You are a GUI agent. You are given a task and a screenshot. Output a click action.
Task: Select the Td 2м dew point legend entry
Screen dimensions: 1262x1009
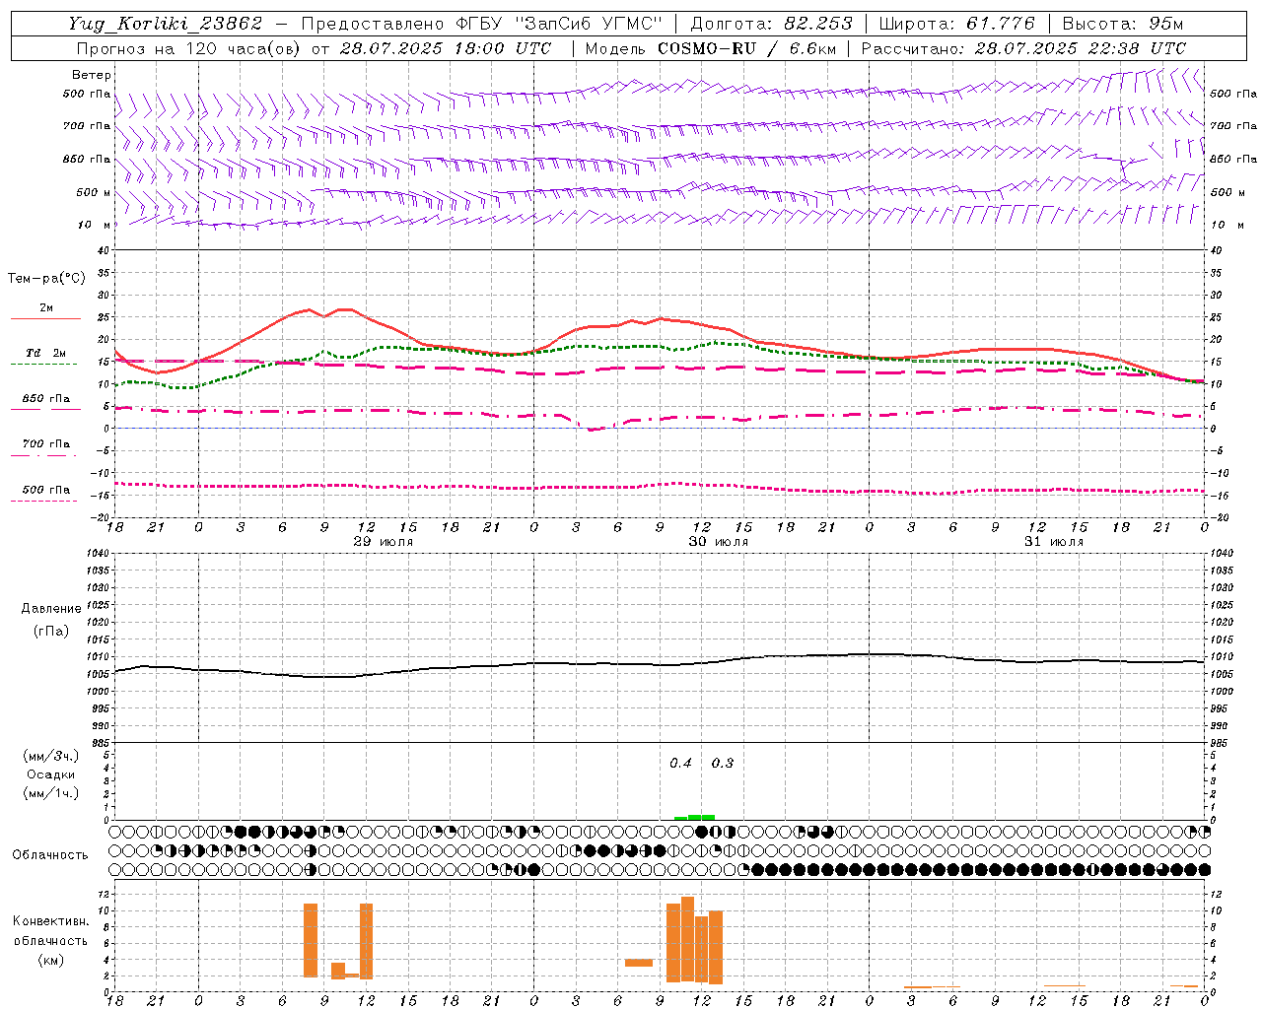tap(46, 353)
